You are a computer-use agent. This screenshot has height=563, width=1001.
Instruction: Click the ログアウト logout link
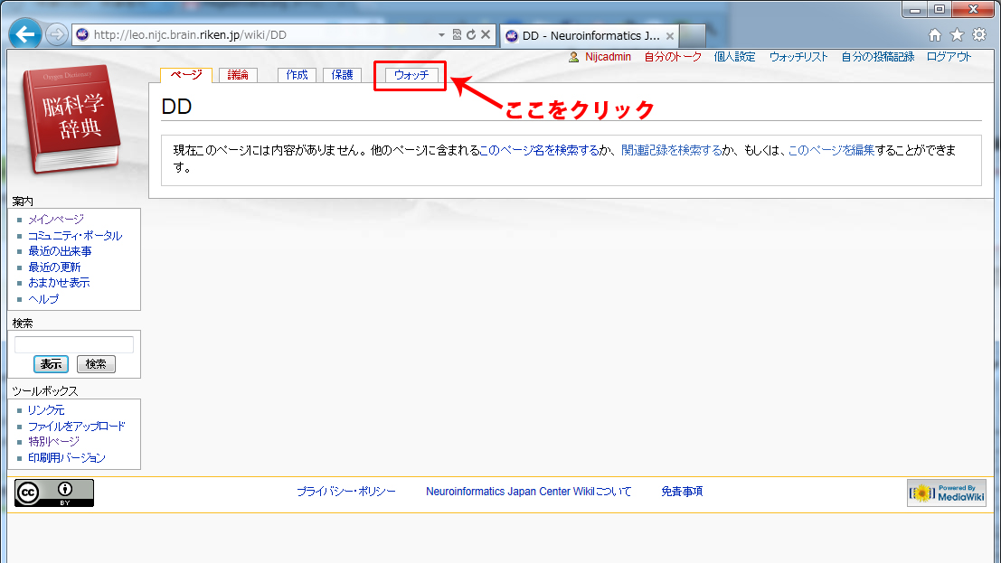click(949, 56)
